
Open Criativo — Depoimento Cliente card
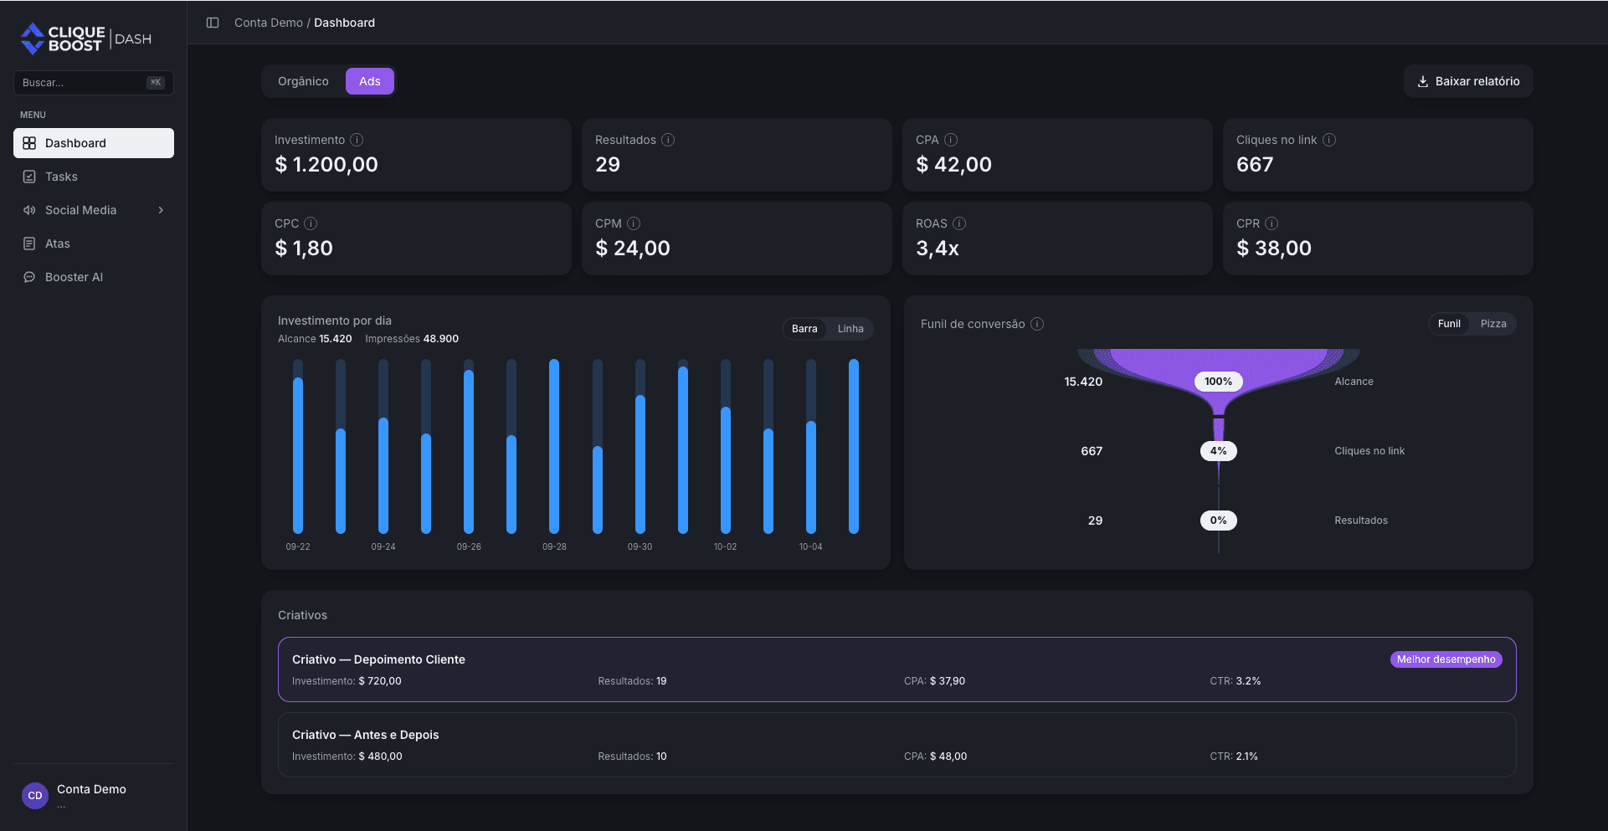pos(897,669)
